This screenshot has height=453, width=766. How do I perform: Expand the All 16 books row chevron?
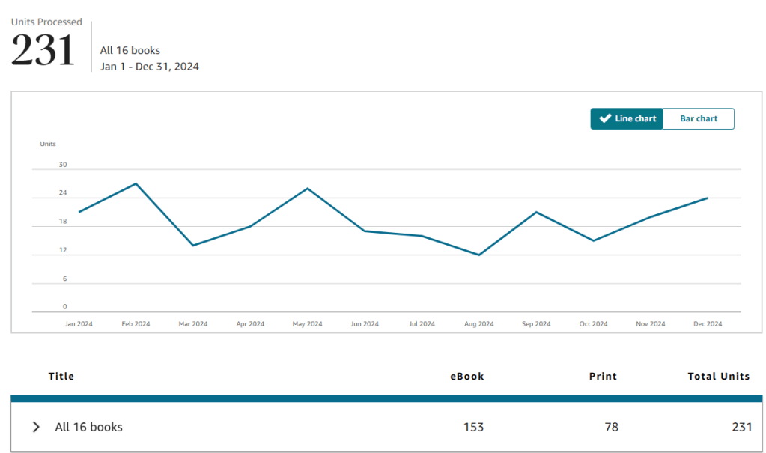pos(36,427)
